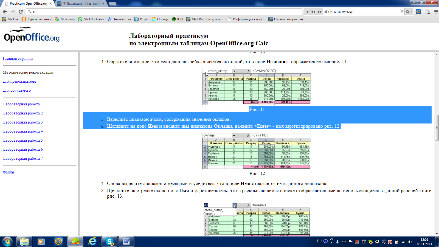This screenshot has width=439, height=247.
Task: Play music in the toolbar player
Action: click(x=308, y=12)
